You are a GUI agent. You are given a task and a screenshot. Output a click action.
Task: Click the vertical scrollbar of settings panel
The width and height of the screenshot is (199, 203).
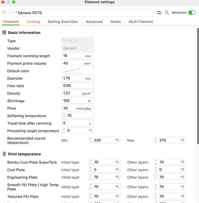(x=198, y=86)
